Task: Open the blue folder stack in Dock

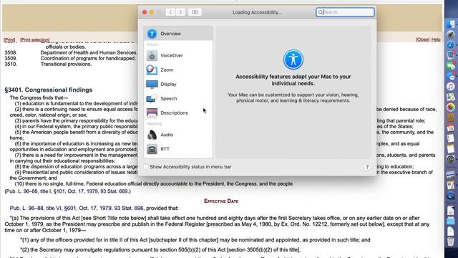Action: click(x=451, y=221)
